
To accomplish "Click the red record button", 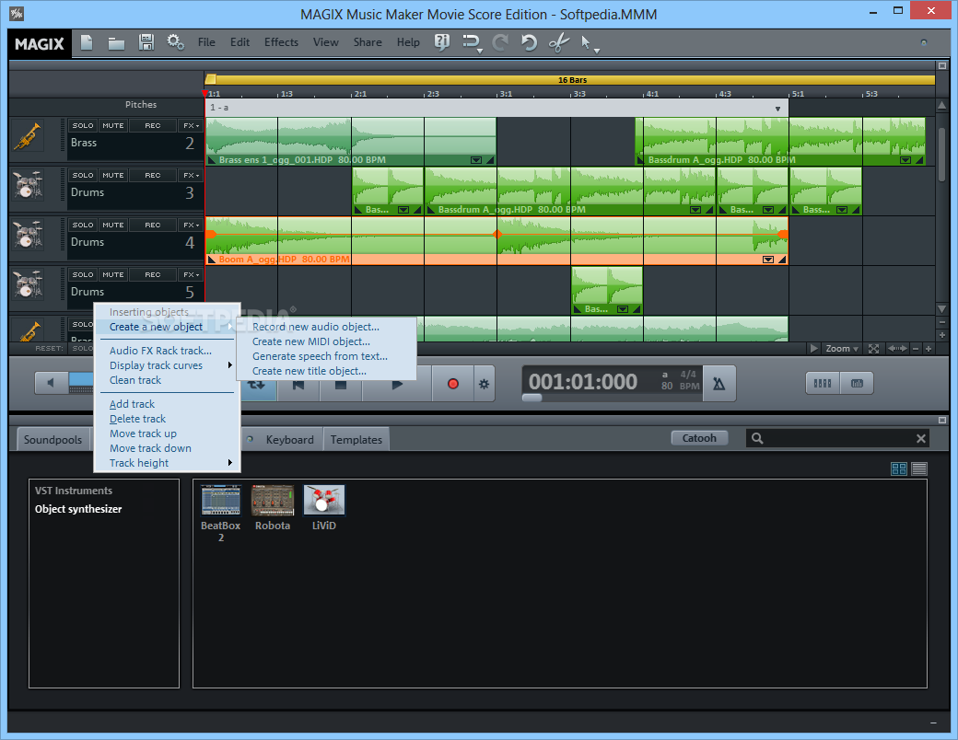I will click(452, 384).
